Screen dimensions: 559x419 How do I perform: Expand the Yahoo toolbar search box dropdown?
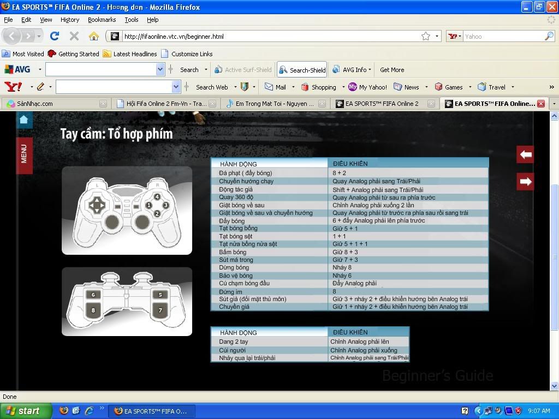pyautogui.click(x=176, y=87)
